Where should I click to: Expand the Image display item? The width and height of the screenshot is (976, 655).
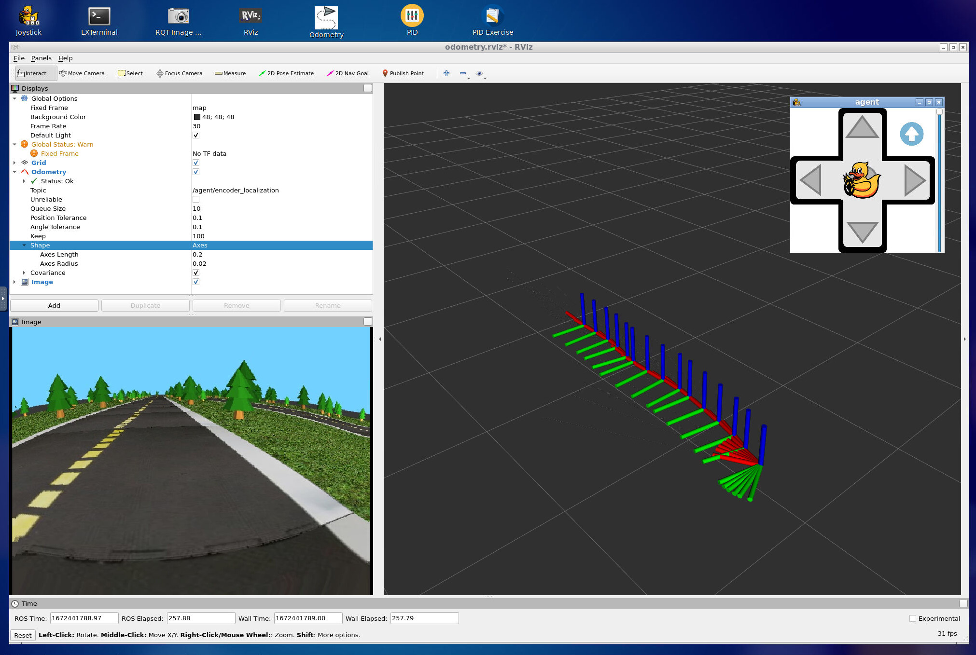tap(14, 282)
